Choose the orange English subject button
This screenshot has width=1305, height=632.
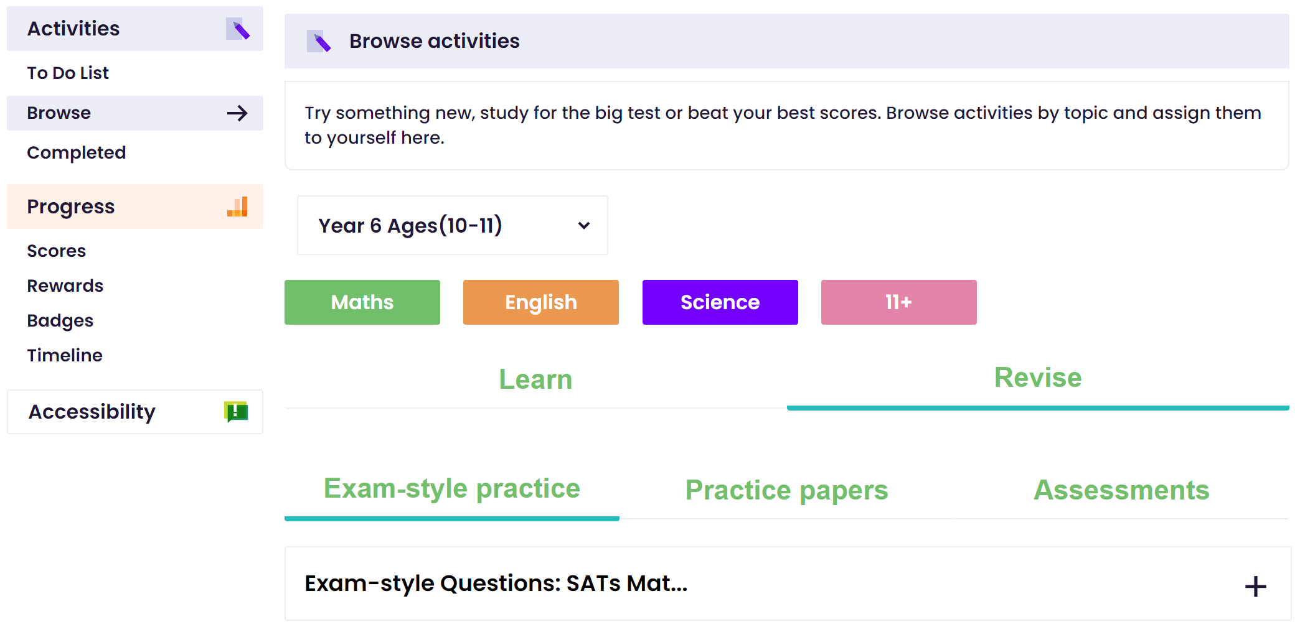[x=541, y=302]
